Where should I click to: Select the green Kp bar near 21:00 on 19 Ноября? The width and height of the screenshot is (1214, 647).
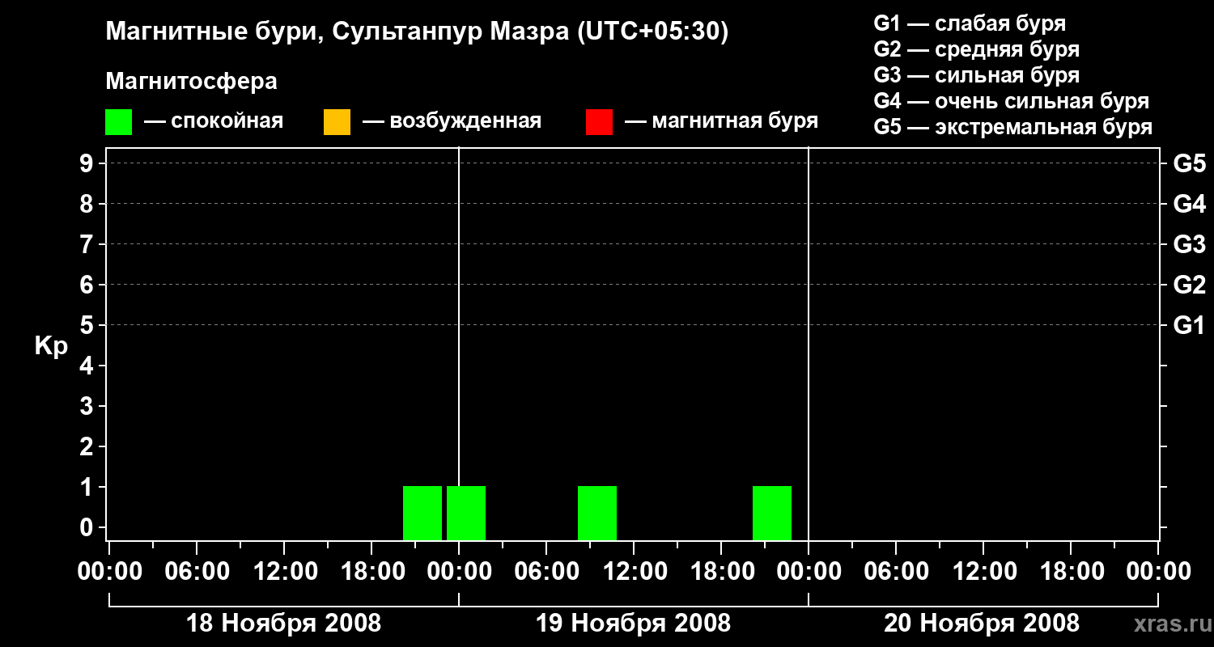click(x=772, y=513)
